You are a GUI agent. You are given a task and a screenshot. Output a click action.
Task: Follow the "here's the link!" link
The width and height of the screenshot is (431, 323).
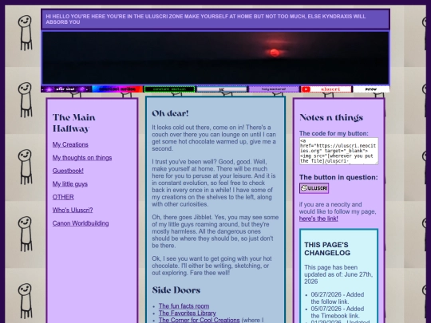coord(318,219)
